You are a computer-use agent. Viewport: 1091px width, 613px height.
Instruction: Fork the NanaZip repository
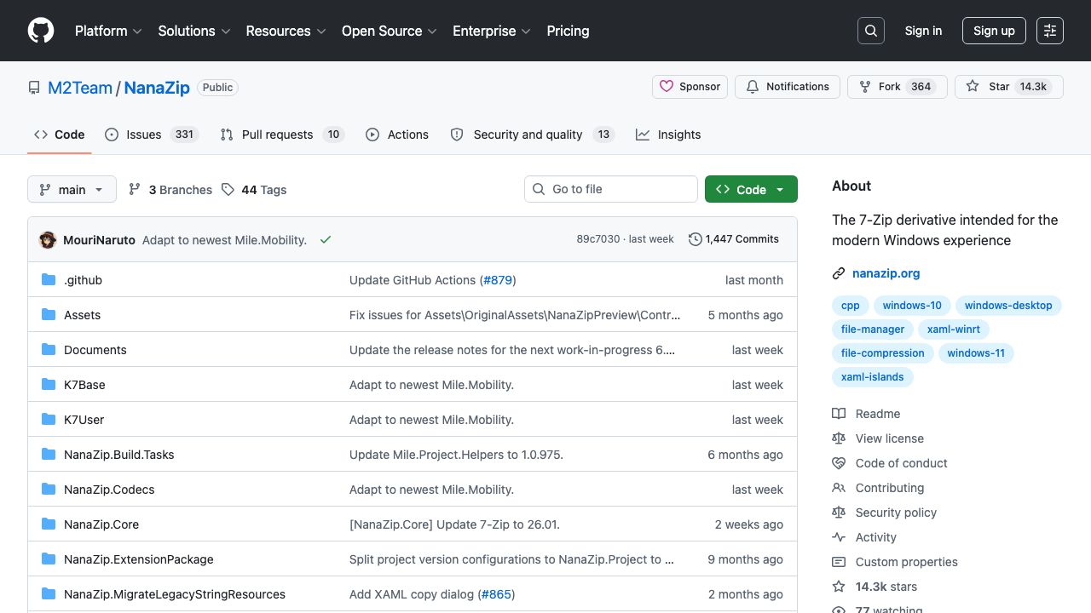[898, 87]
